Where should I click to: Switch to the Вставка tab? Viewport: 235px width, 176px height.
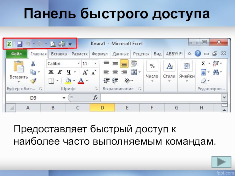[x=59, y=54]
